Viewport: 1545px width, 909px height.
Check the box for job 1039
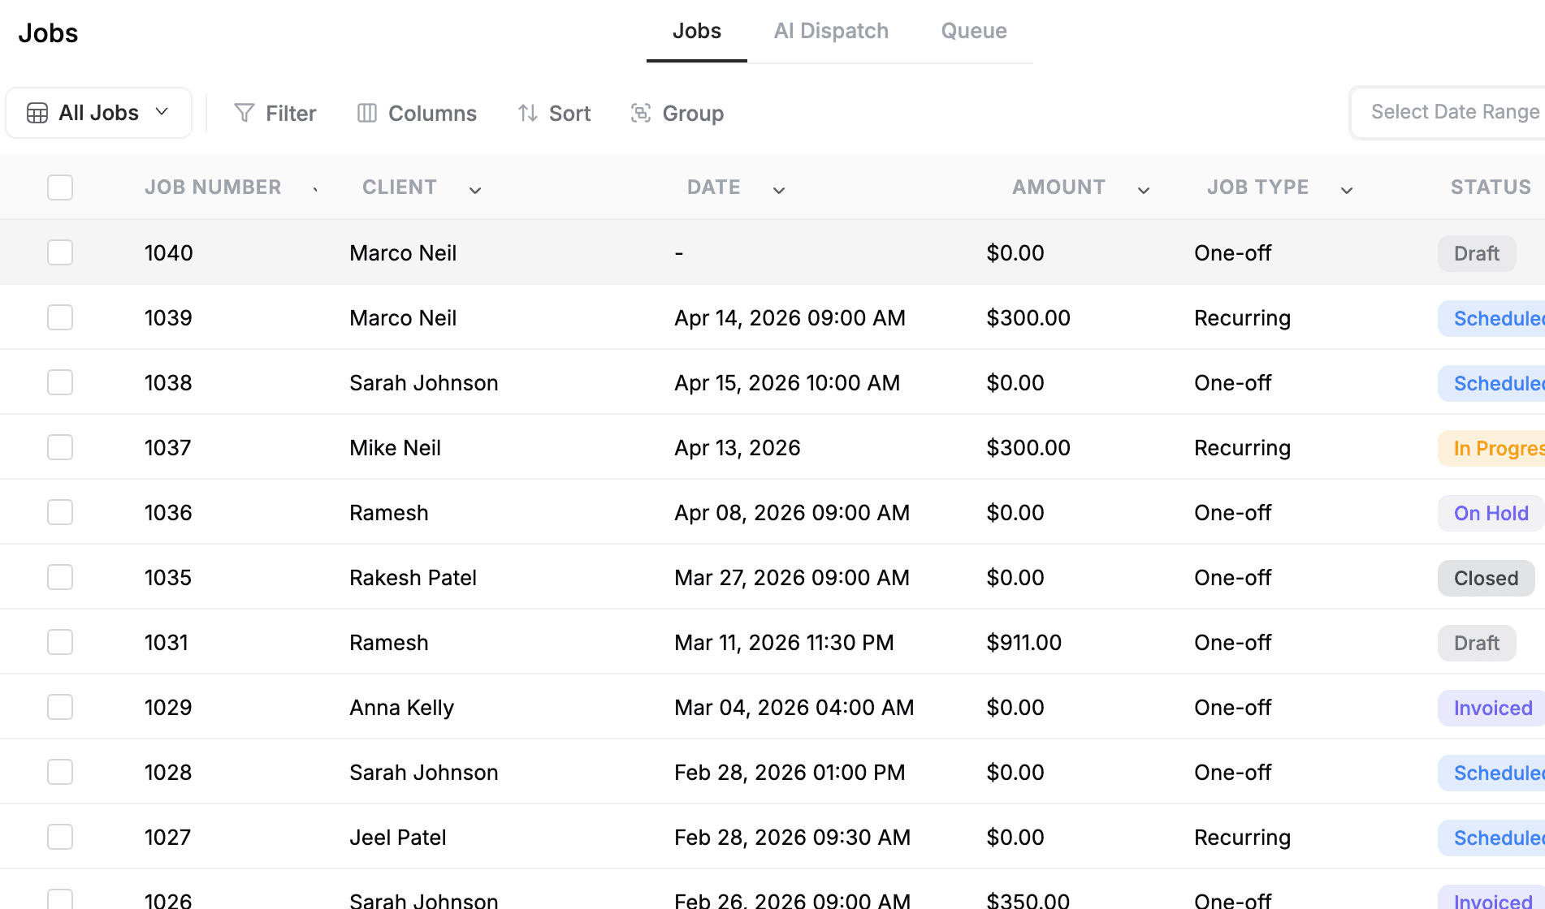(60, 317)
